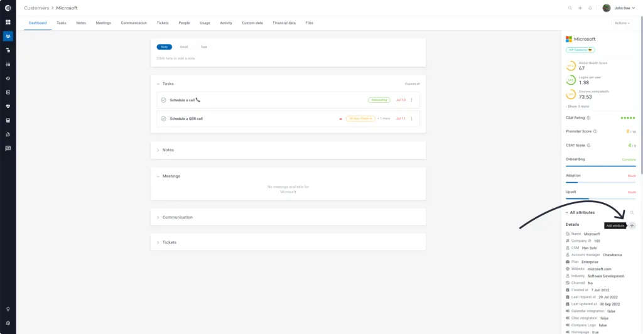The image size is (643, 334).
Task: Click the Adoption progress bar
Action: (601, 182)
